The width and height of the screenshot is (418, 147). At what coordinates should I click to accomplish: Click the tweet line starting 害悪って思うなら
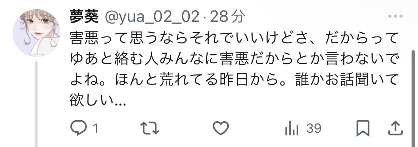coord(234,39)
